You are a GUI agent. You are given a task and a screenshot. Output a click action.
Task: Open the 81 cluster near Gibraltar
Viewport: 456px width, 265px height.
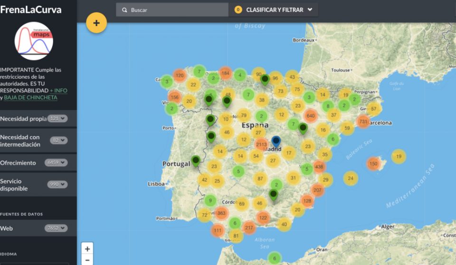click(236, 236)
